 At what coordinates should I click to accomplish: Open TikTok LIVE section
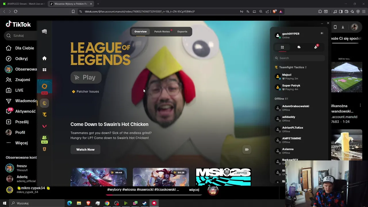(x=15, y=90)
